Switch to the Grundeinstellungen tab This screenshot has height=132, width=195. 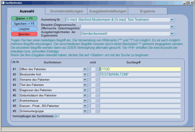(66, 11)
